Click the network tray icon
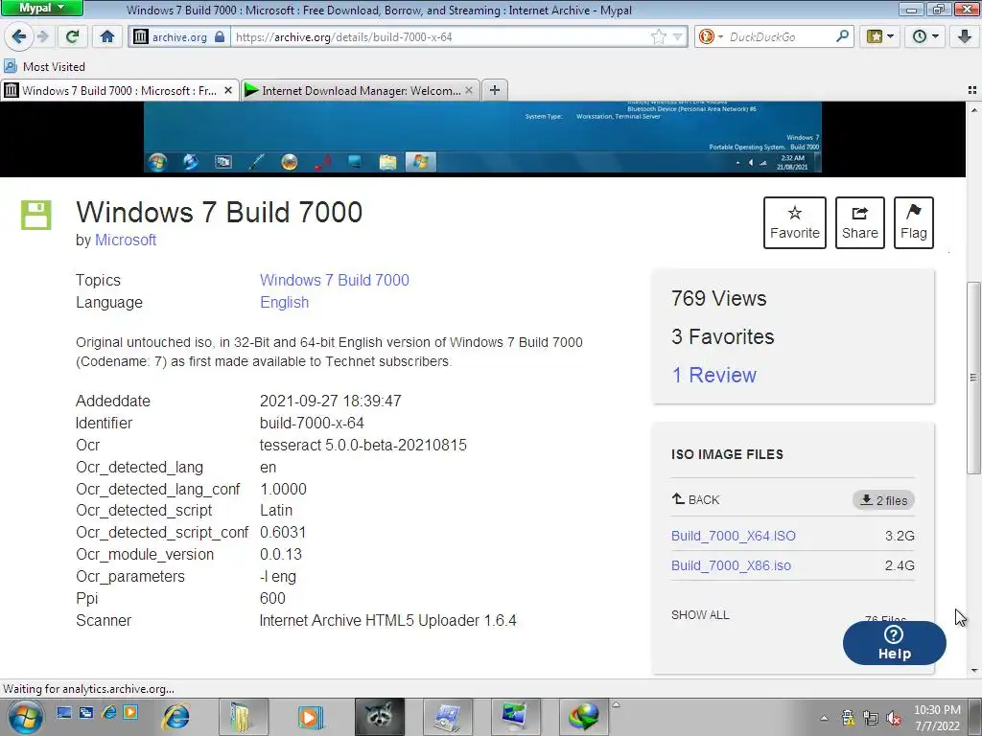The image size is (982, 736). [871, 718]
